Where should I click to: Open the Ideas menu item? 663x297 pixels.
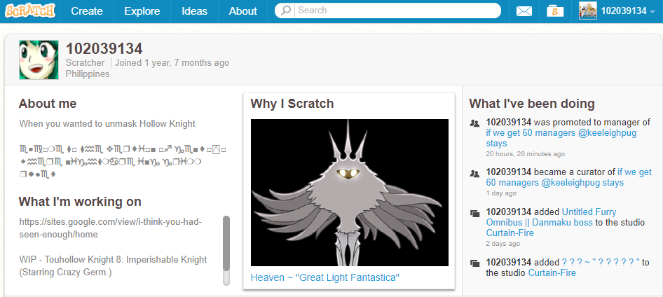coord(195,11)
